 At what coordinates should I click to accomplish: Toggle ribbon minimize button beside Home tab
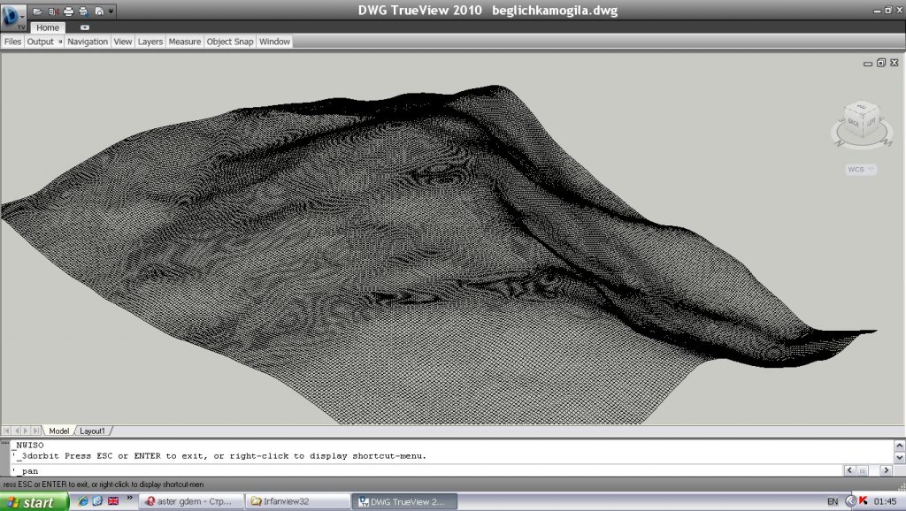pos(85,27)
